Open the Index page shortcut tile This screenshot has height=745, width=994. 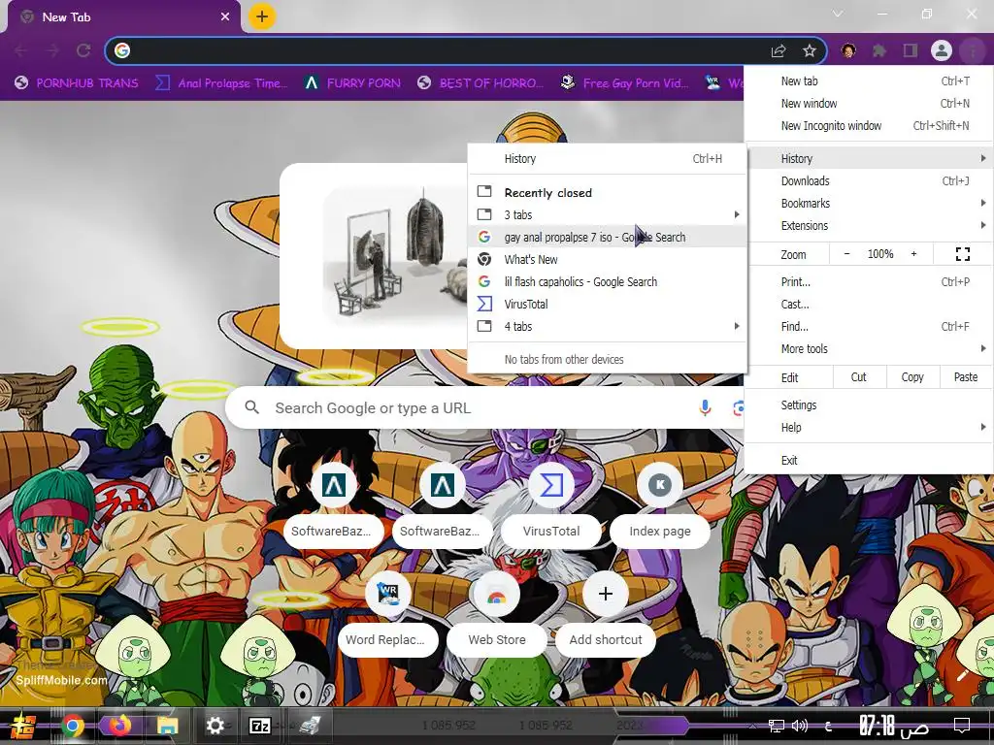tap(659, 506)
